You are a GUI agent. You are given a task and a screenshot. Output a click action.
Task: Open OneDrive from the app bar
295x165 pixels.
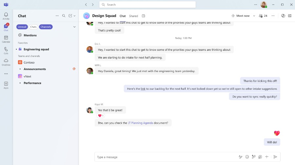[x=6, y=62]
